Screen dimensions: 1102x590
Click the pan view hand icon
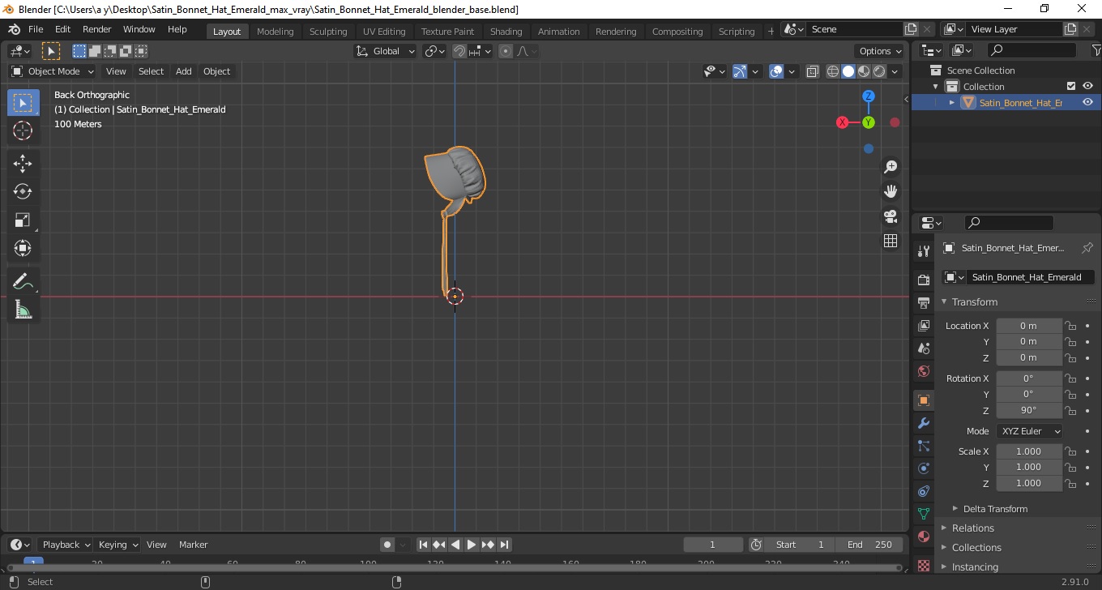(x=891, y=191)
